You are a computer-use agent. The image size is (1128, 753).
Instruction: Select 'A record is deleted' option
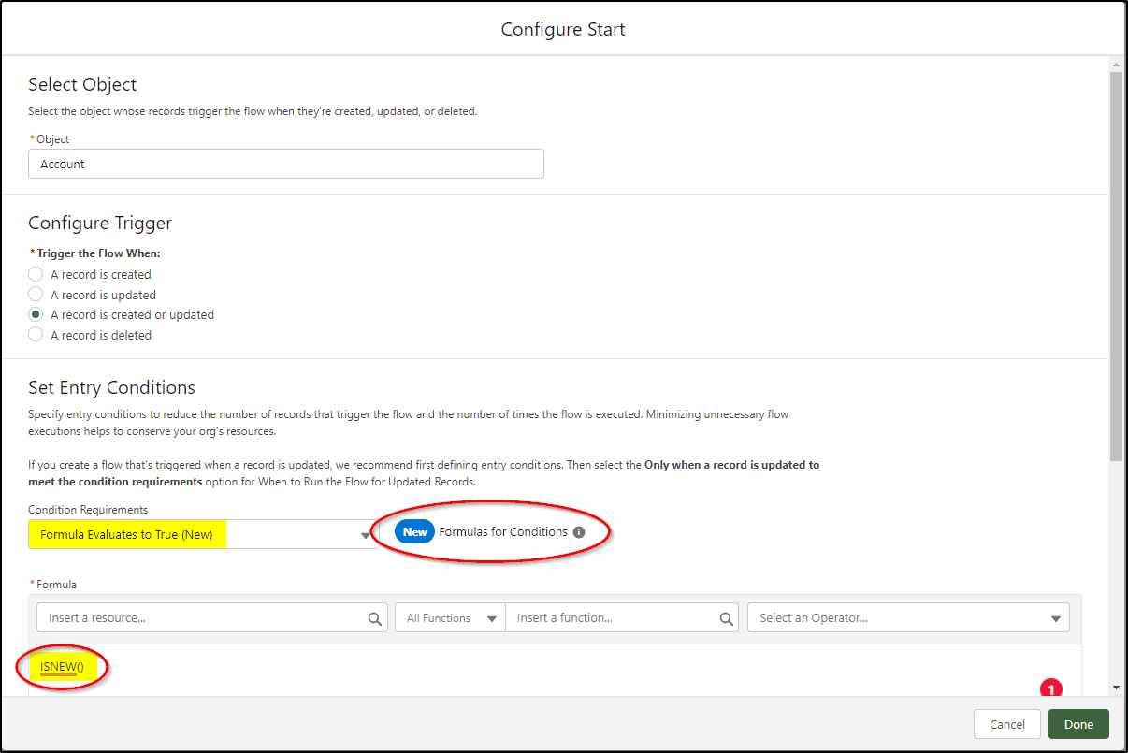click(36, 335)
